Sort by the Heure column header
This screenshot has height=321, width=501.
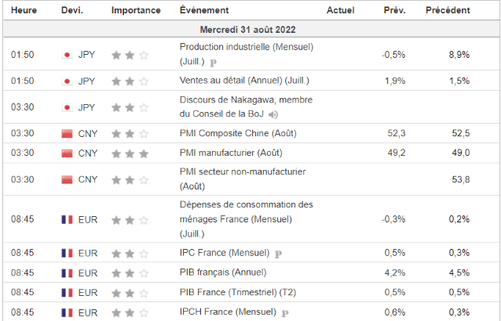click(24, 10)
